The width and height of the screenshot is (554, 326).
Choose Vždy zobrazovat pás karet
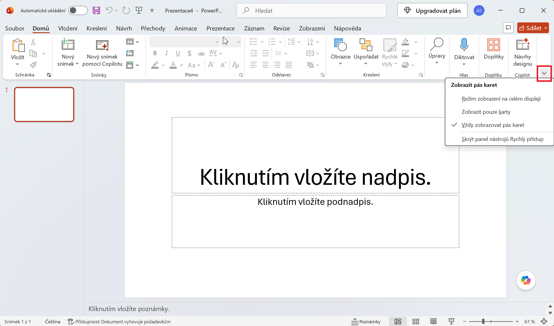click(x=500, y=125)
